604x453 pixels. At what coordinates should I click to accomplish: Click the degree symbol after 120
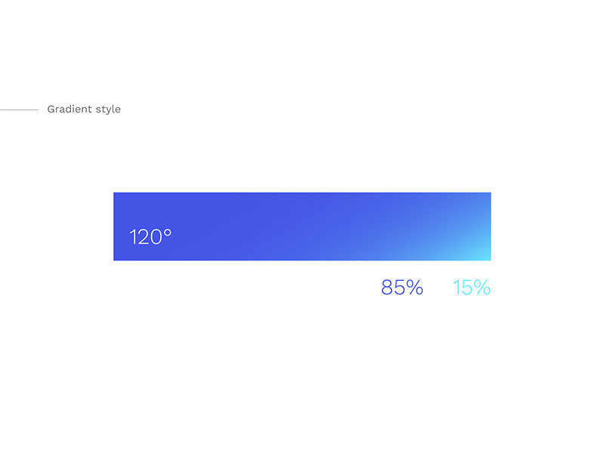coord(168,233)
